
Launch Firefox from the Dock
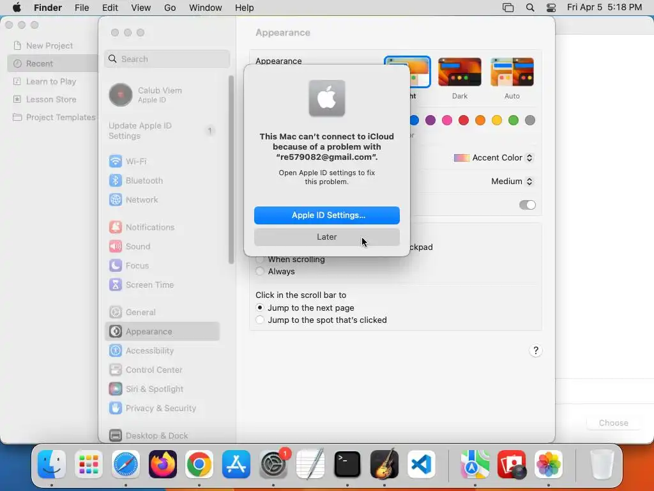[x=163, y=464]
